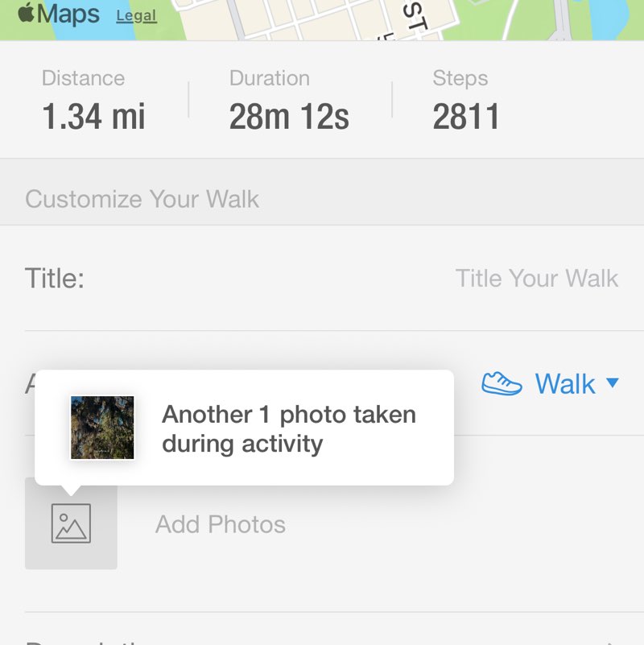
Task: Tap the Duration label
Action: [270, 78]
